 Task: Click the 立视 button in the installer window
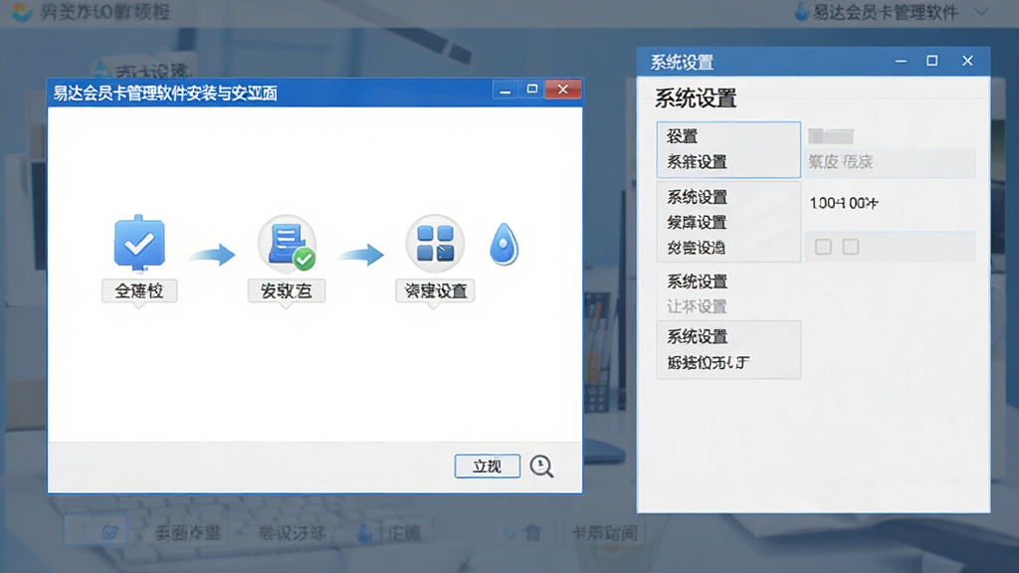488,466
